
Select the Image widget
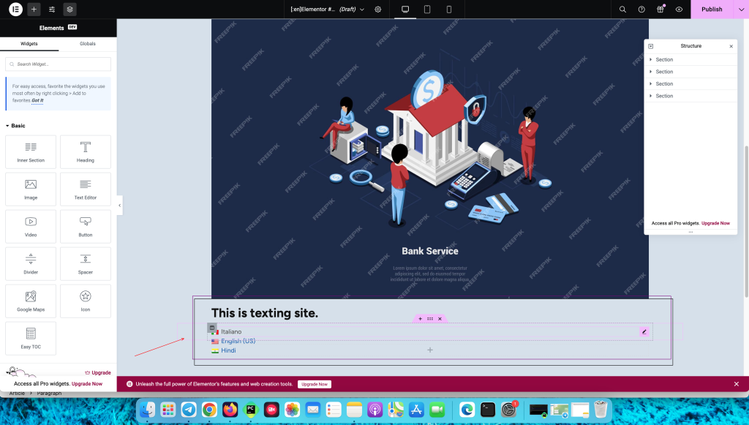(31, 189)
